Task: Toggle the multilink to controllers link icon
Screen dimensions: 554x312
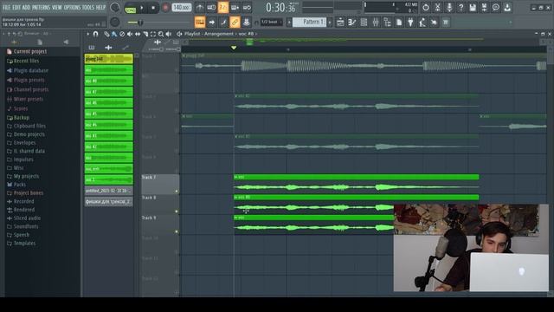Action: [235, 23]
